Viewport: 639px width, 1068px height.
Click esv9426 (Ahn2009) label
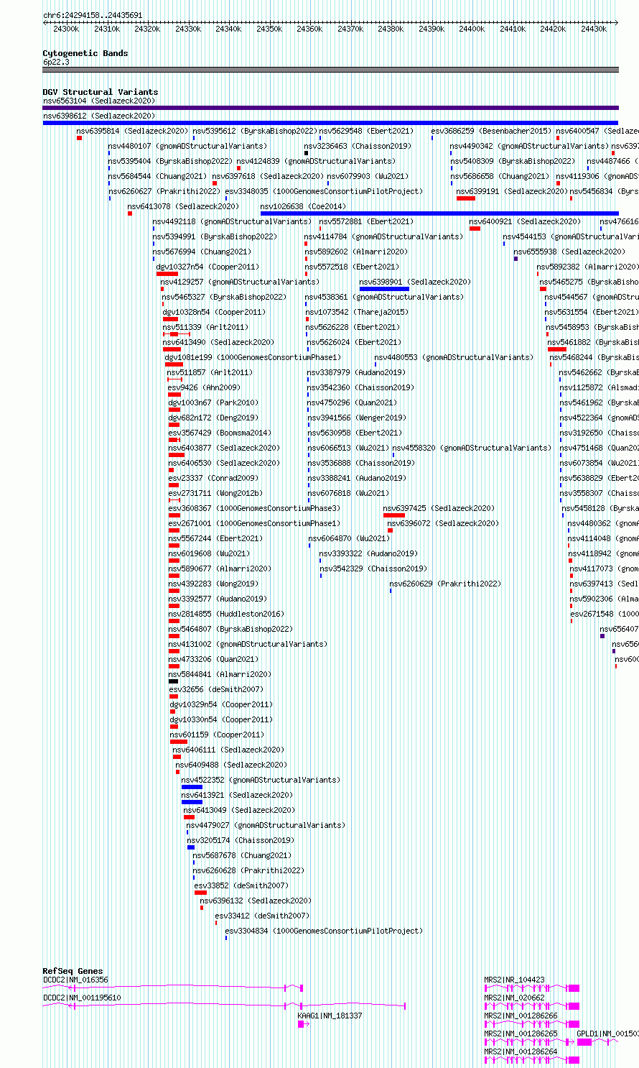[204, 387]
